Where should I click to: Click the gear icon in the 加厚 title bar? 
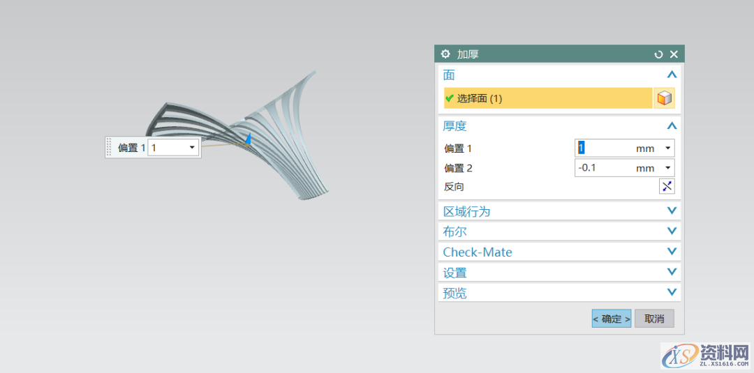[446, 54]
